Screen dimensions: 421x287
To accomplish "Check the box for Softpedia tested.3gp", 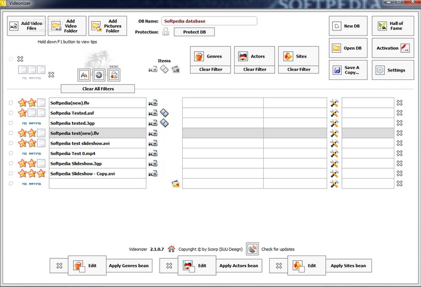I will click(11, 123).
